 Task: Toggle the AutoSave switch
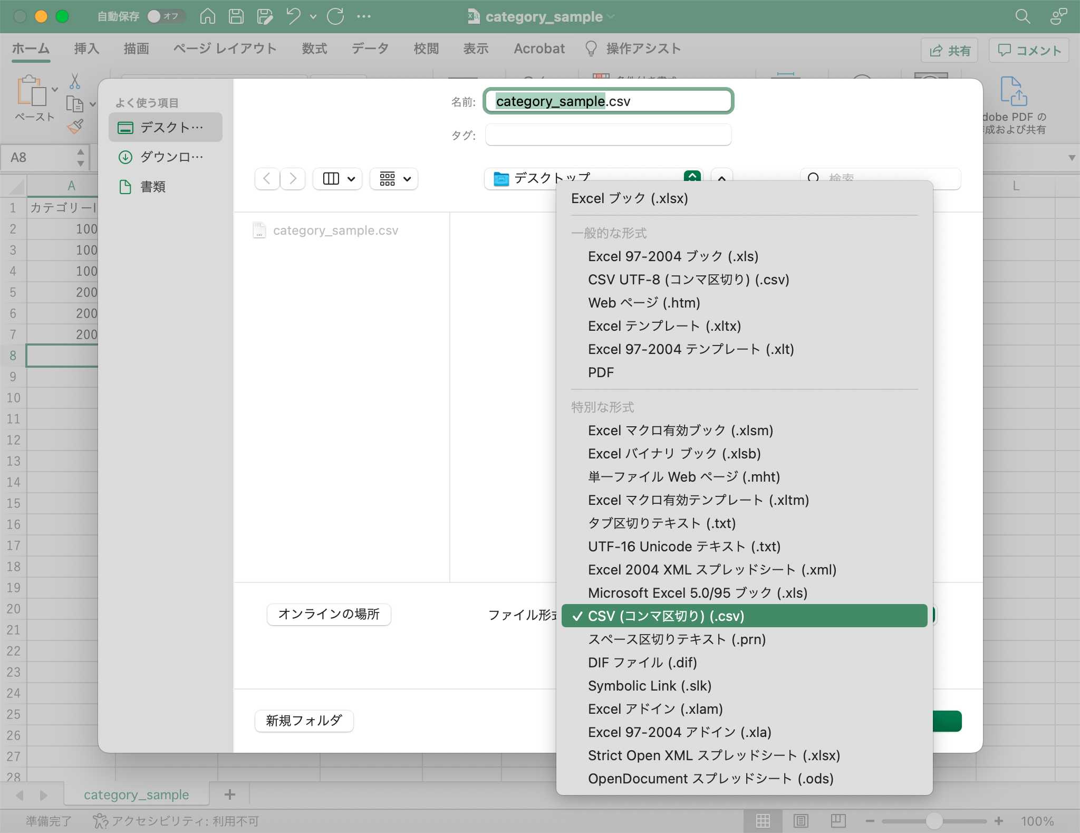pos(166,16)
